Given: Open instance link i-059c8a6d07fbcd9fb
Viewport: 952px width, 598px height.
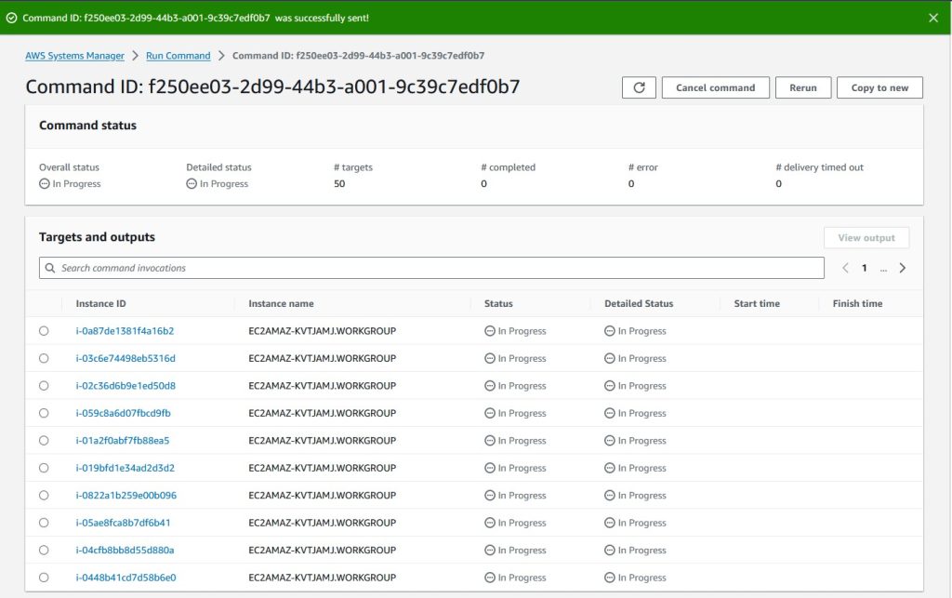Looking at the screenshot, I should pyautogui.click(x=123, y=413).
